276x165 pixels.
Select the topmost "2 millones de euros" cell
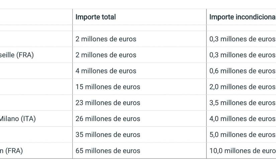[106, 39]
